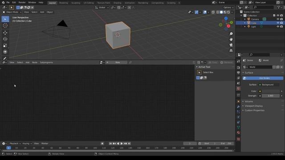Click the outliner filter funnel icon
Image resolution: width=285 pixels, height=160 pixels.
pos(278,7)
